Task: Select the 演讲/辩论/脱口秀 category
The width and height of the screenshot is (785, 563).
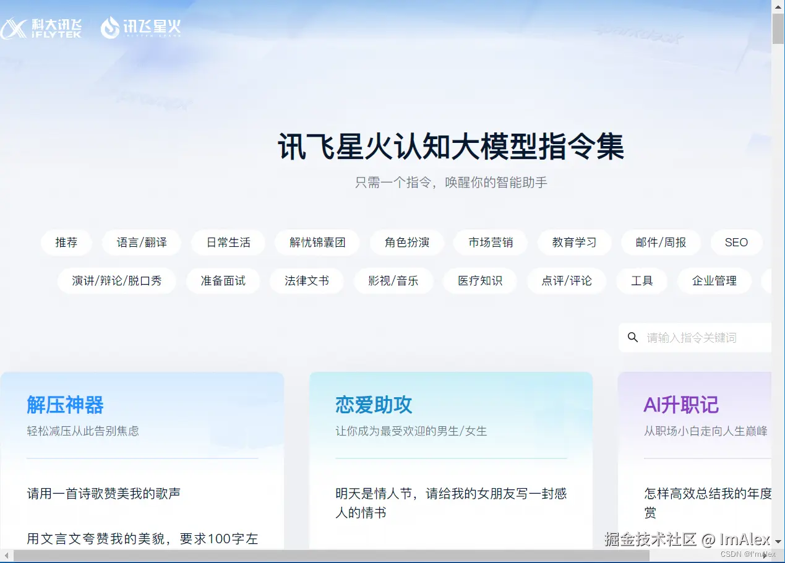Action: point(117,281)
